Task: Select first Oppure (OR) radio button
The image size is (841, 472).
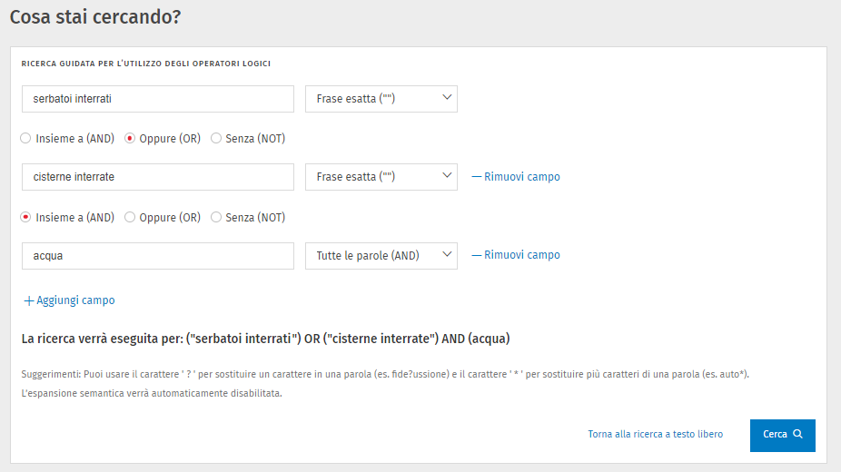Action: click(x=130, y=139)
